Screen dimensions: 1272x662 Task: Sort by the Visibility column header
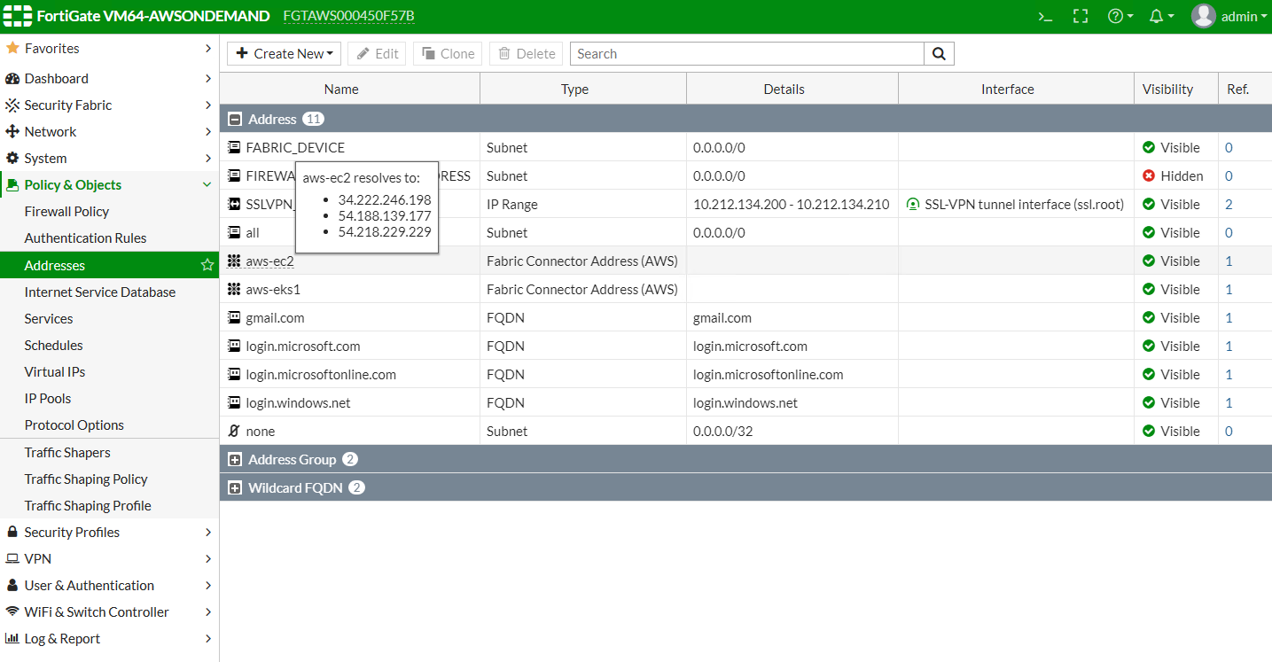1167,89
